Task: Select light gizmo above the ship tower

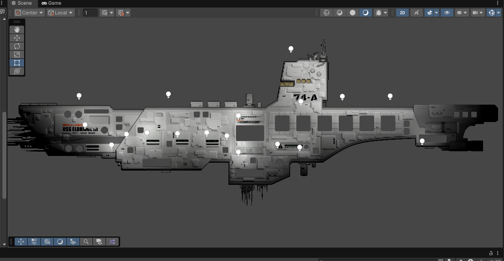Action: [291, 49]
